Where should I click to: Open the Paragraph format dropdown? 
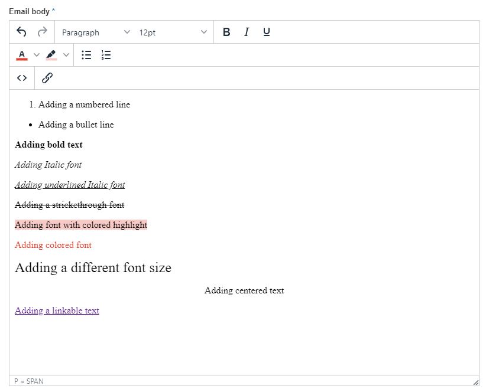point(95,32)
